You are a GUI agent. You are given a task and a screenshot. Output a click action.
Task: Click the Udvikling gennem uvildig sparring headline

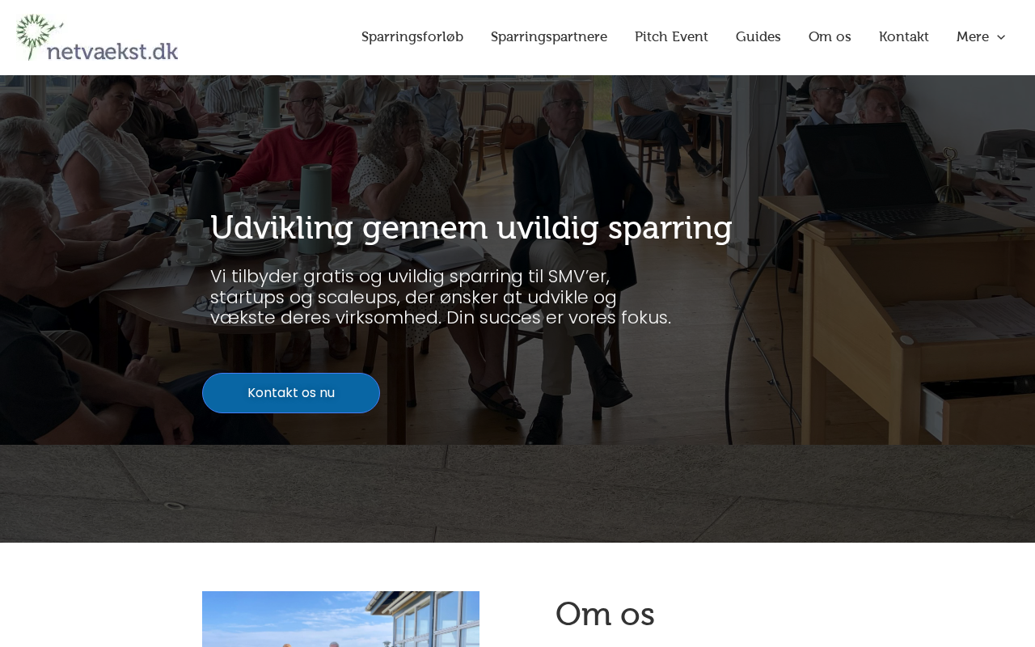pos(471,228)
